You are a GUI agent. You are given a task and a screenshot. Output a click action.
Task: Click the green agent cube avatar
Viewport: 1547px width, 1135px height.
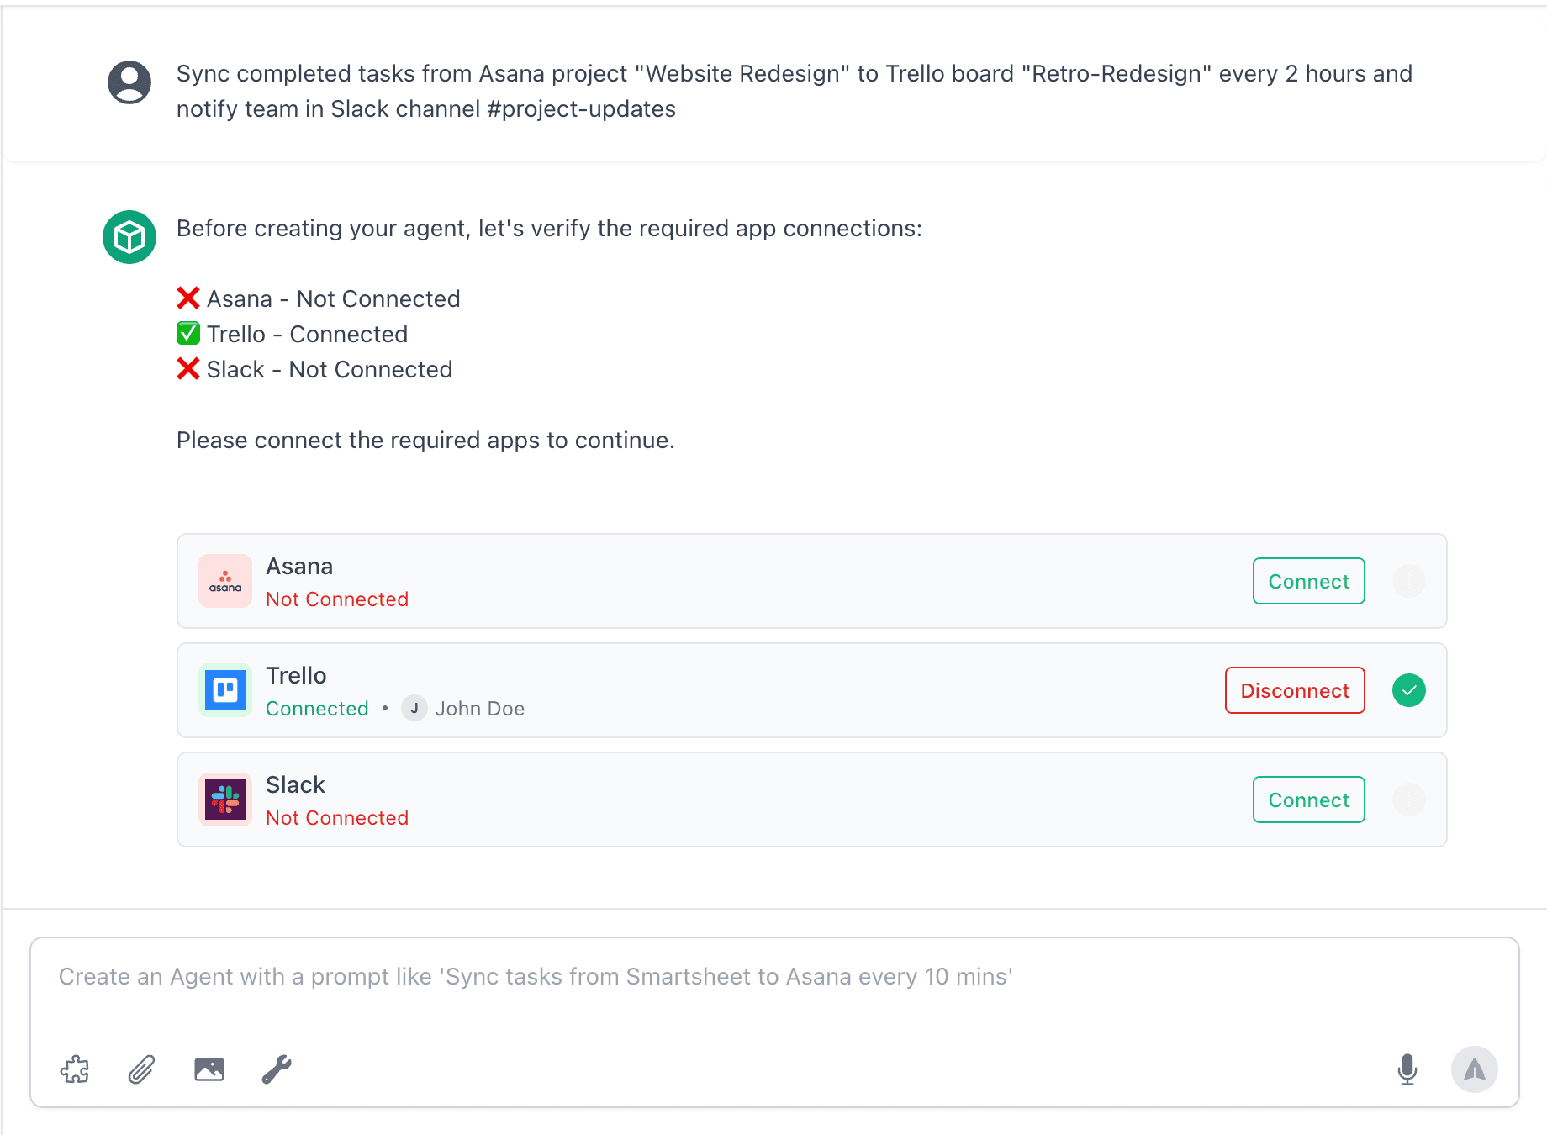click(x=129, y=237)
